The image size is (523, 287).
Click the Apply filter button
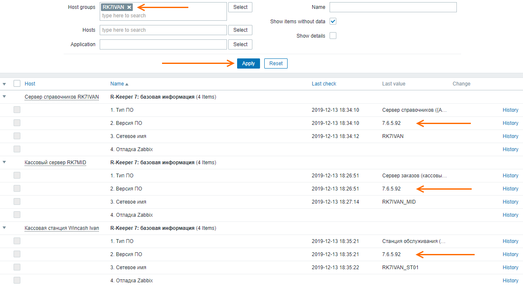248,63
